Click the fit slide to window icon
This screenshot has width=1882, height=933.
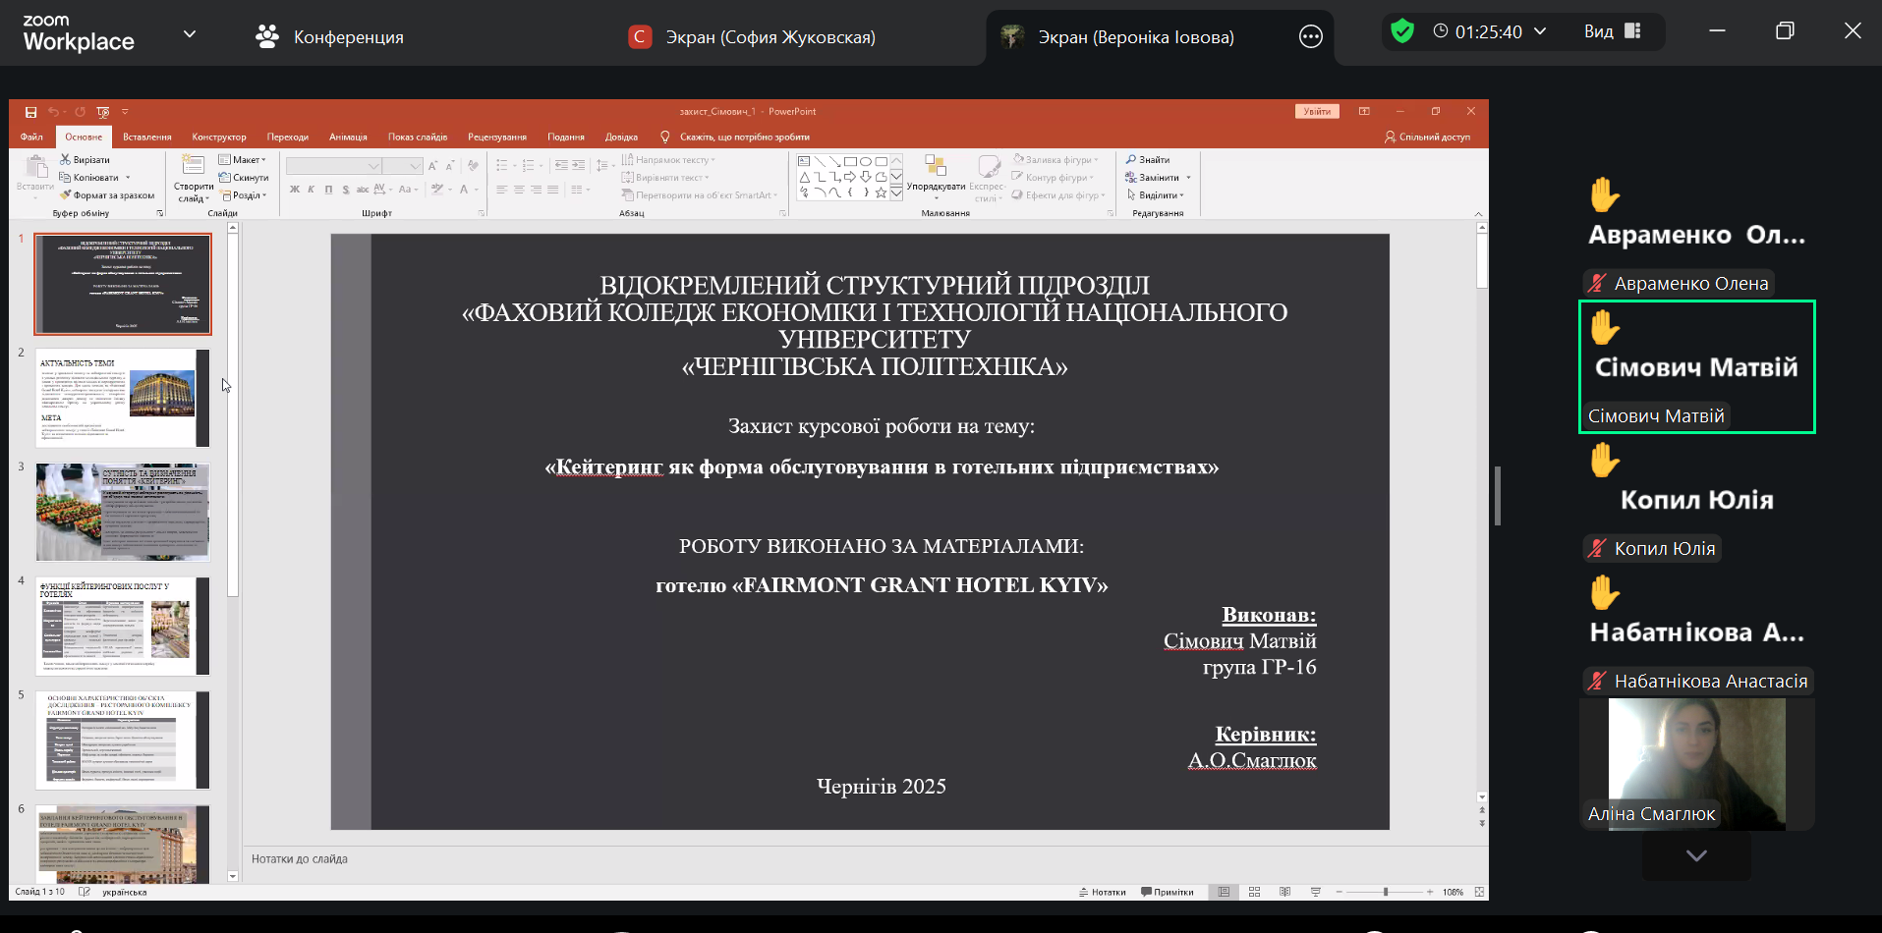[x=1479, y=892]
